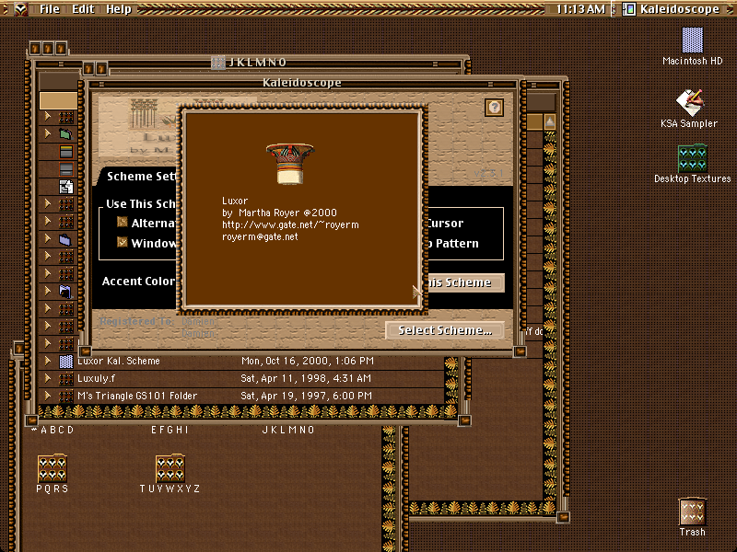The width and height of the screenshot is (737, 552).
Task: Select the KSA Sampler desktop icon
Action: (x=689, y=103)
